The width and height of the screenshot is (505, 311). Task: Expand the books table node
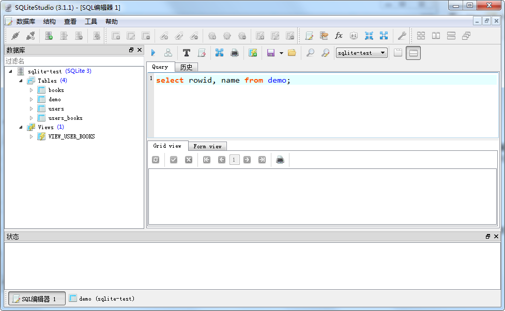(31, 90)
